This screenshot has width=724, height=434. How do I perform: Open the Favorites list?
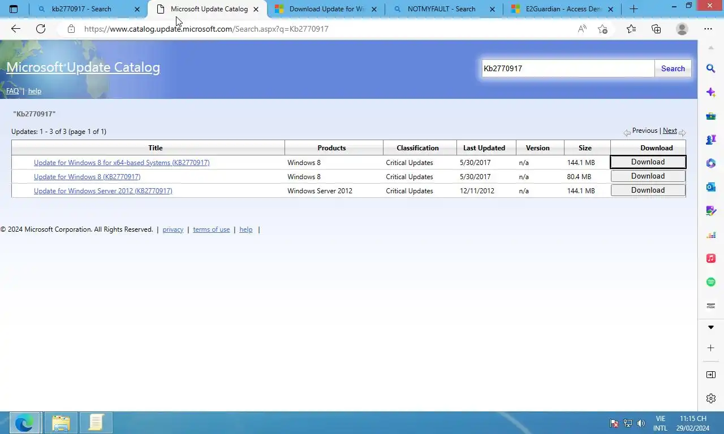pyautogui.click(x=631, y=29)
